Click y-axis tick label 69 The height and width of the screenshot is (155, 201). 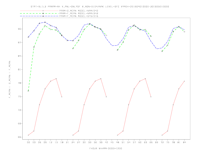click(x=19, y=124)
